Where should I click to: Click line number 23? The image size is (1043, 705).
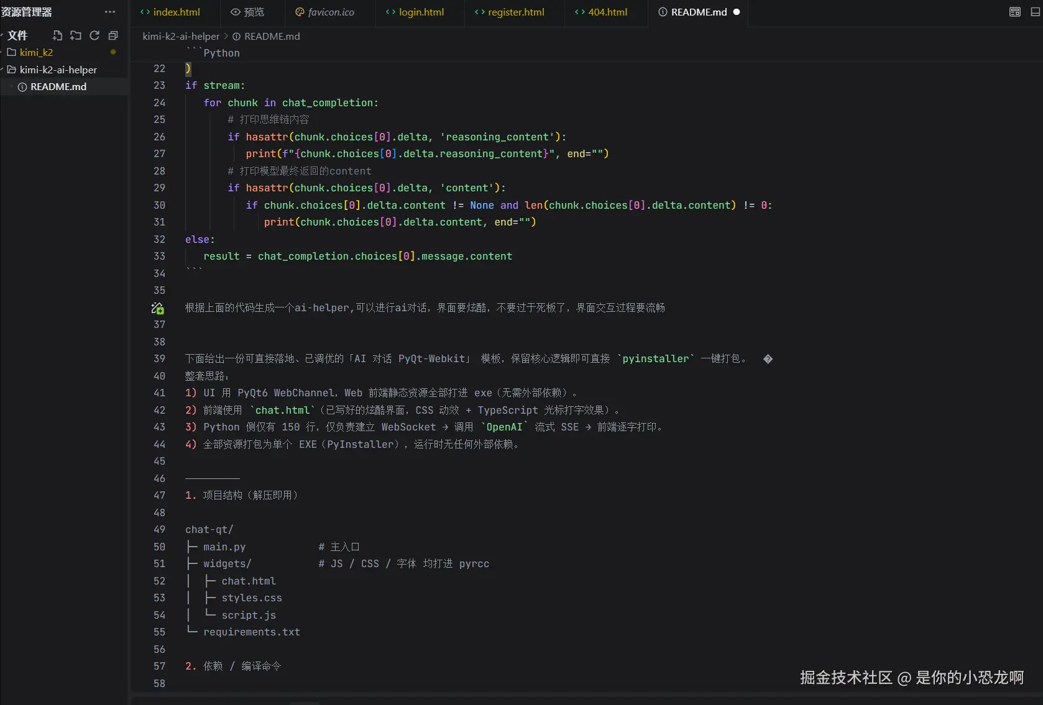coord(159,86)
